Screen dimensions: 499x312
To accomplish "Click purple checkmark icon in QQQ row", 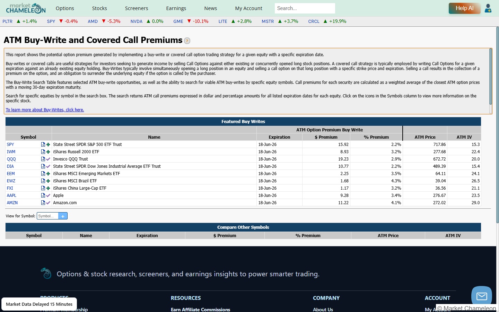I will click(48, 159).
